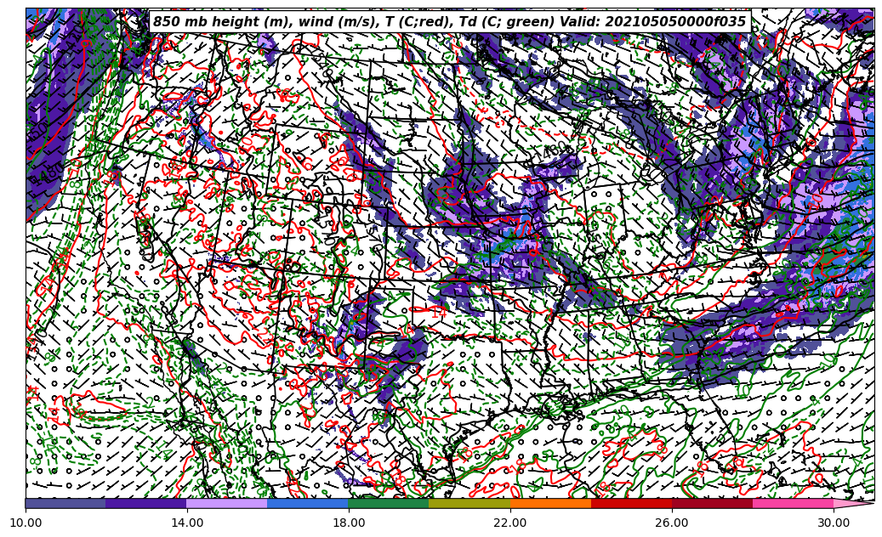Click the pink 28–30 colorbar segment

(793, 503)
